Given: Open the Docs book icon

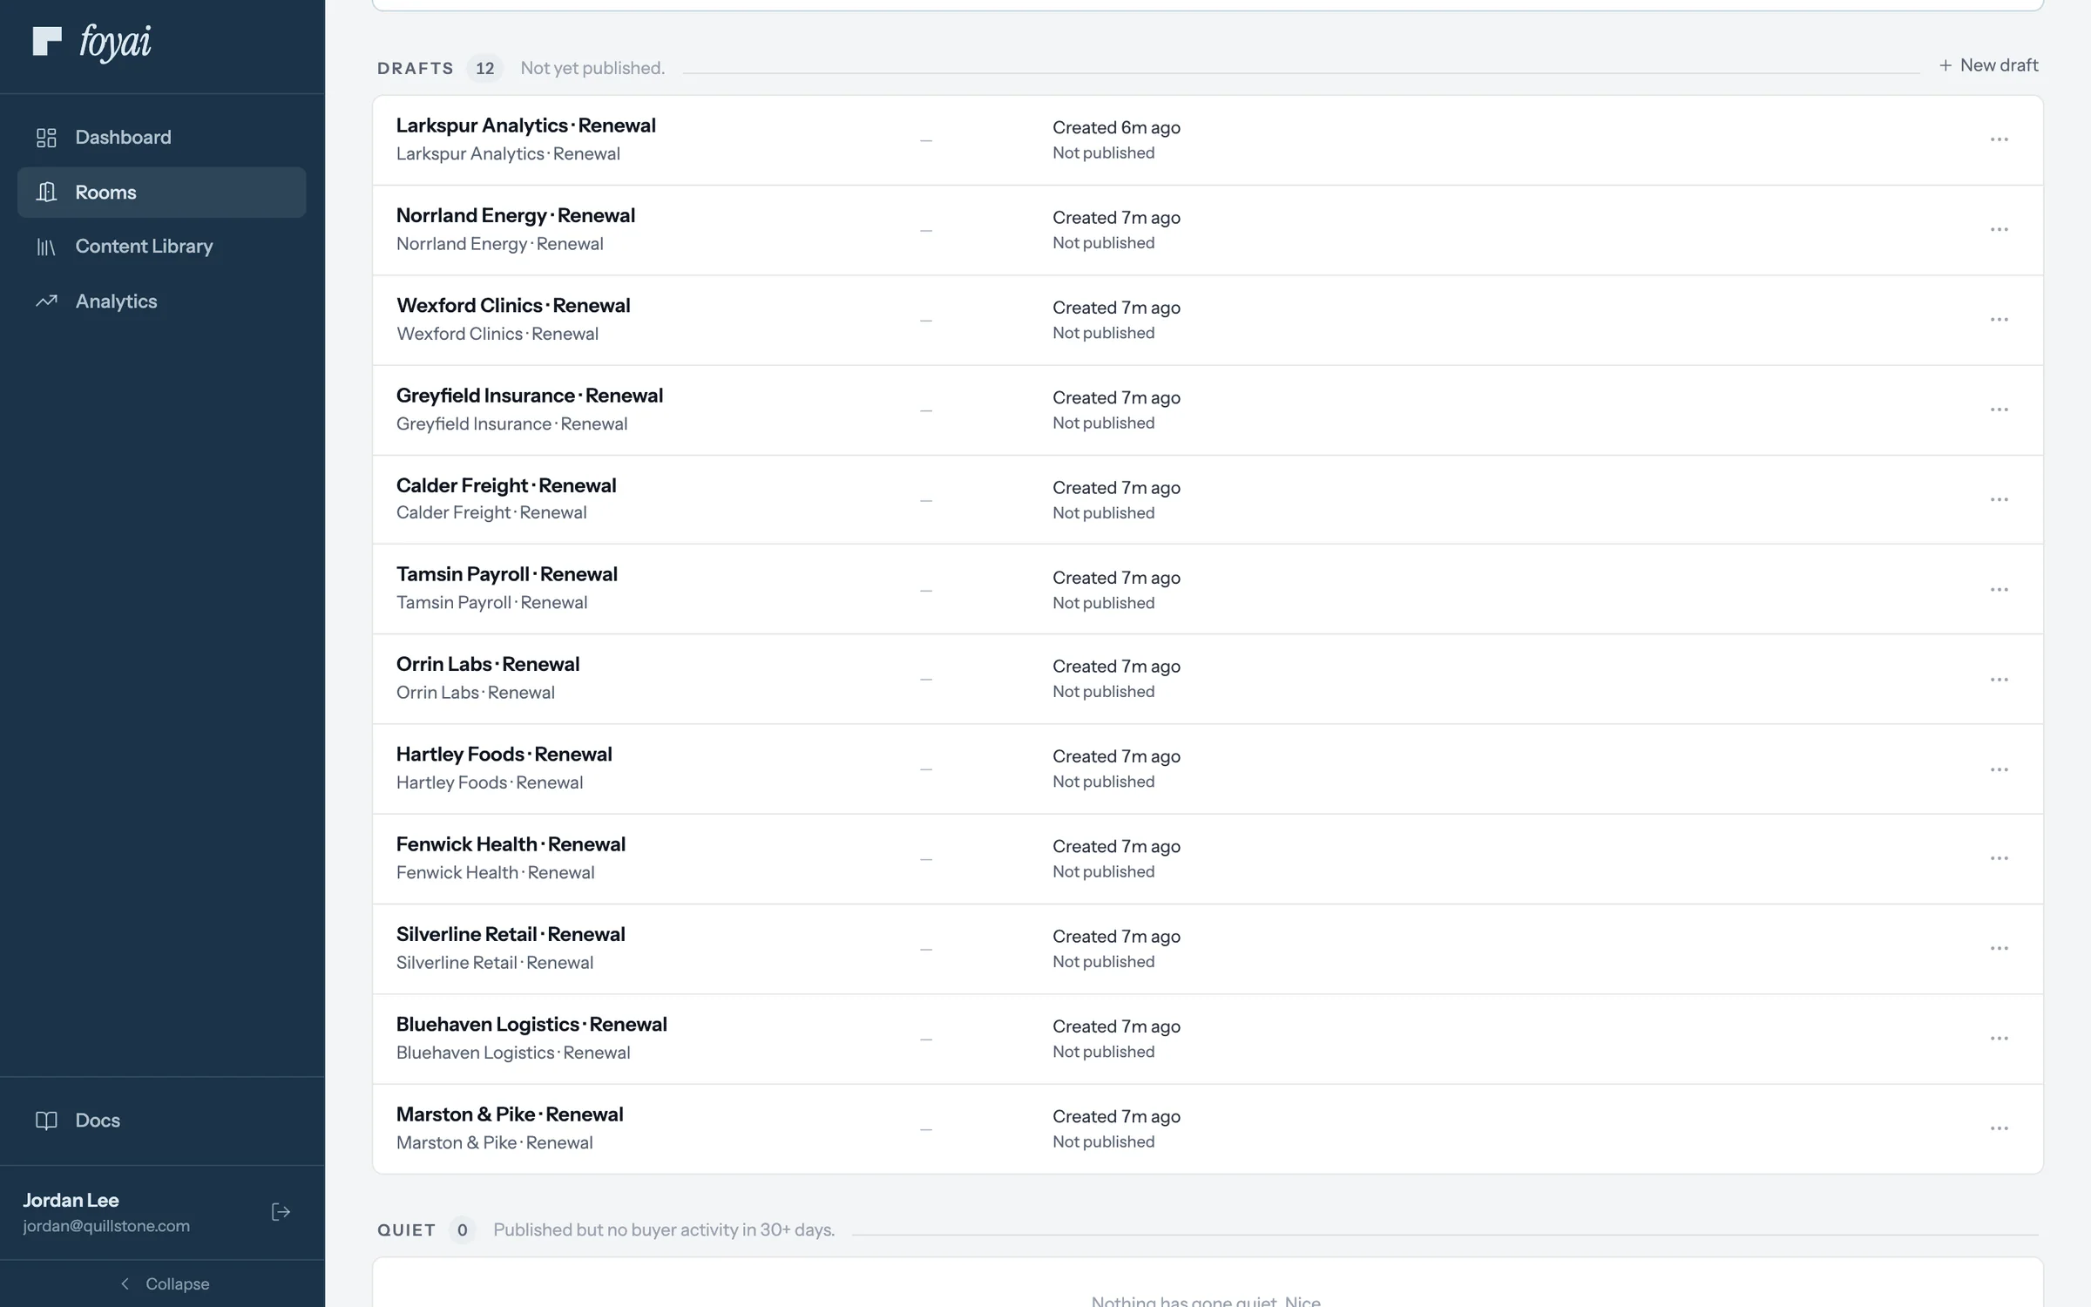Looking at the screenshot, I should [46, 1121].
